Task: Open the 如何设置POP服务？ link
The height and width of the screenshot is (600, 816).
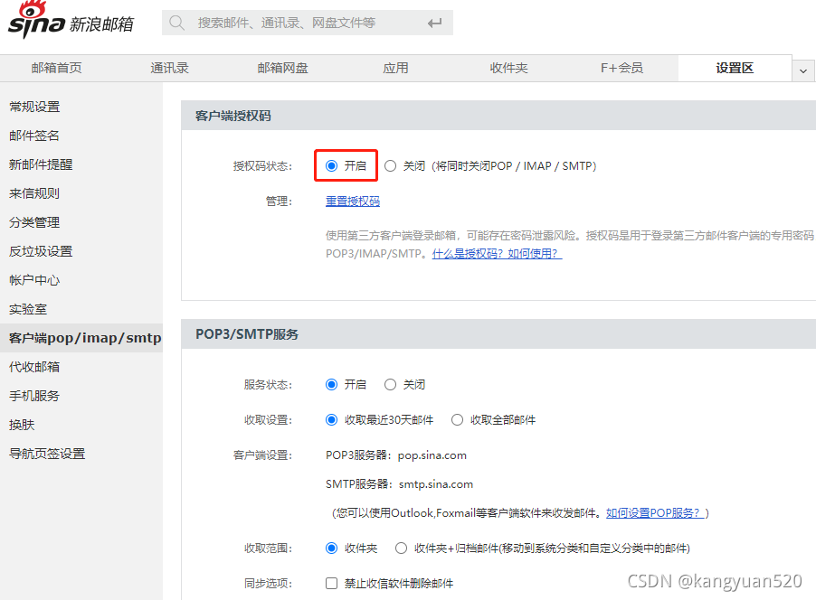Action: click(655, 513)
